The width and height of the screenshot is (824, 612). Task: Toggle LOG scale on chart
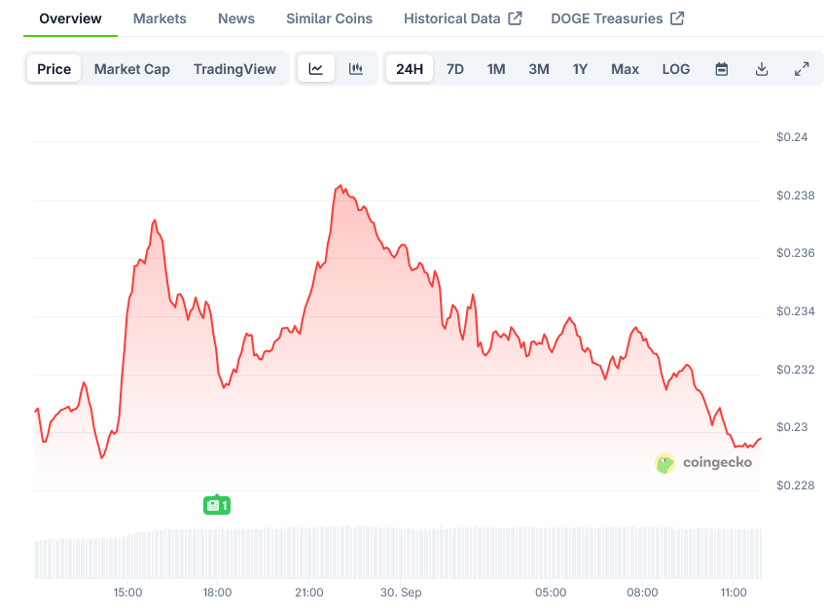(x=676, y=69)
